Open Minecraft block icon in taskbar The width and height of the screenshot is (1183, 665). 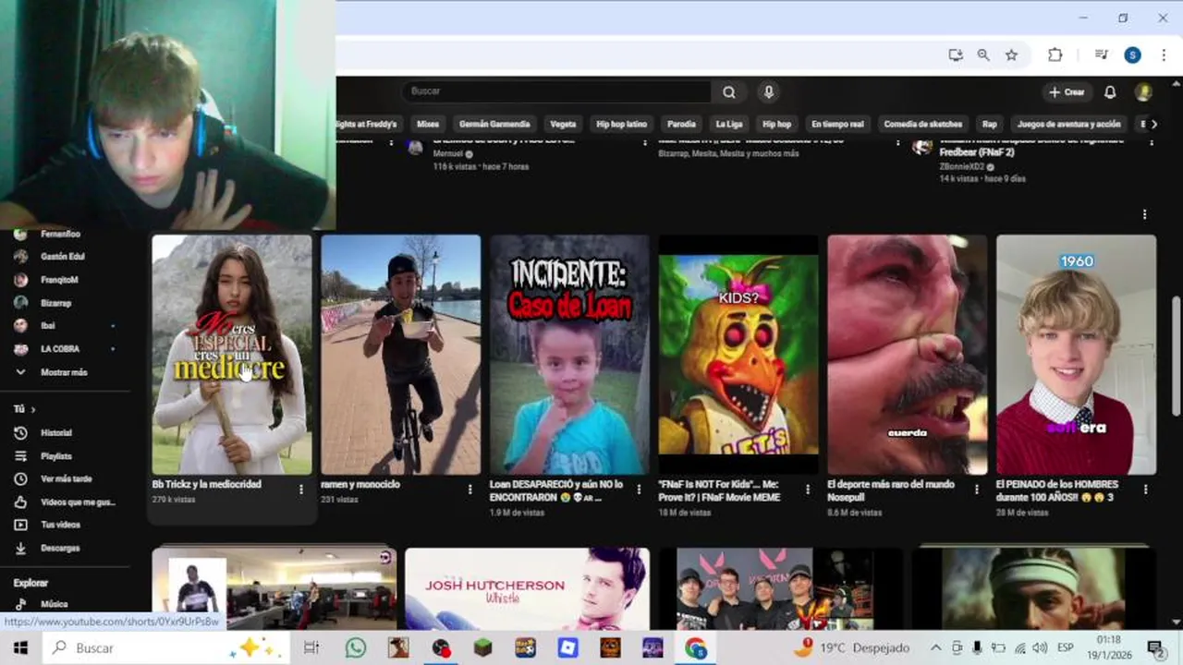click(483, 647)
